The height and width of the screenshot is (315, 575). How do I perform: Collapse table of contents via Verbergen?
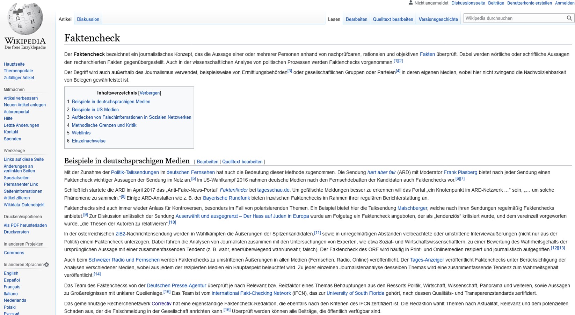click(x=150, y=93)
